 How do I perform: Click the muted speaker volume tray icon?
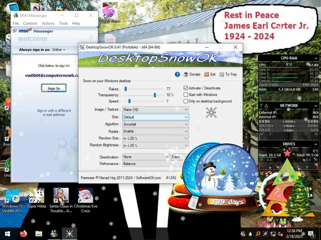click(280, 234)
